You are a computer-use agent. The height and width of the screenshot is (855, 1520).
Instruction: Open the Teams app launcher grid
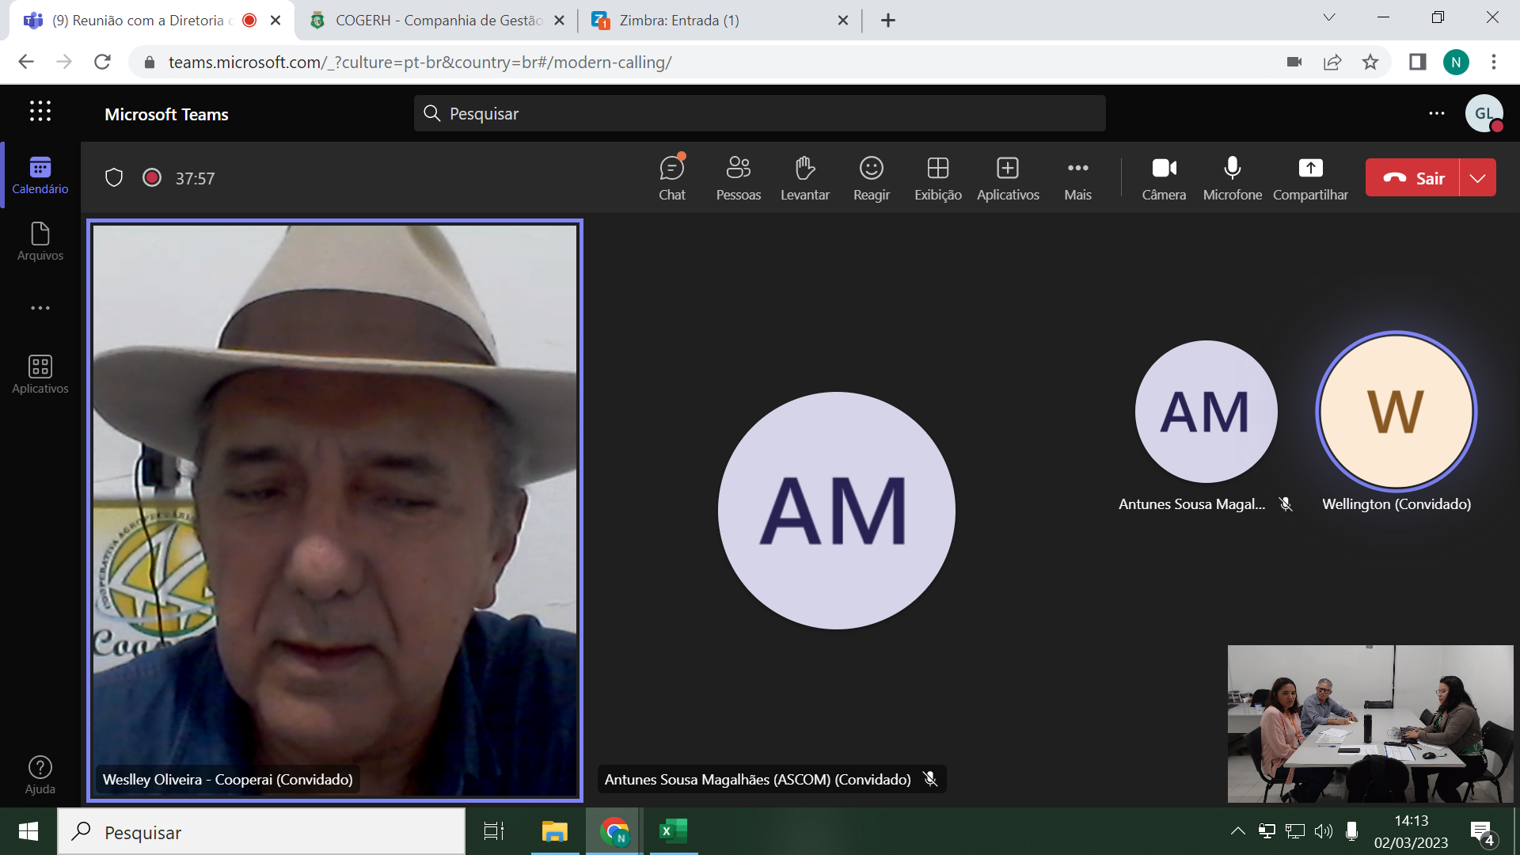[x=40, y=112]
